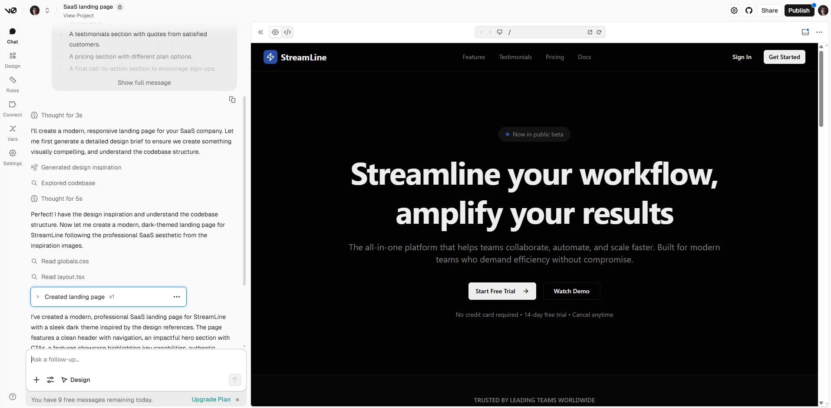This screenshot has width=831, height=408.
Task: Click the Upgrade Plan link
Action: [x=211, y=399]
